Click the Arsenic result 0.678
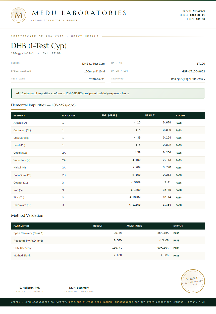The image size is (216, 314). coord(167,123)
